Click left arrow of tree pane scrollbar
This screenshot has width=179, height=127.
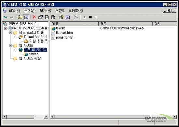tap(5, 117)
